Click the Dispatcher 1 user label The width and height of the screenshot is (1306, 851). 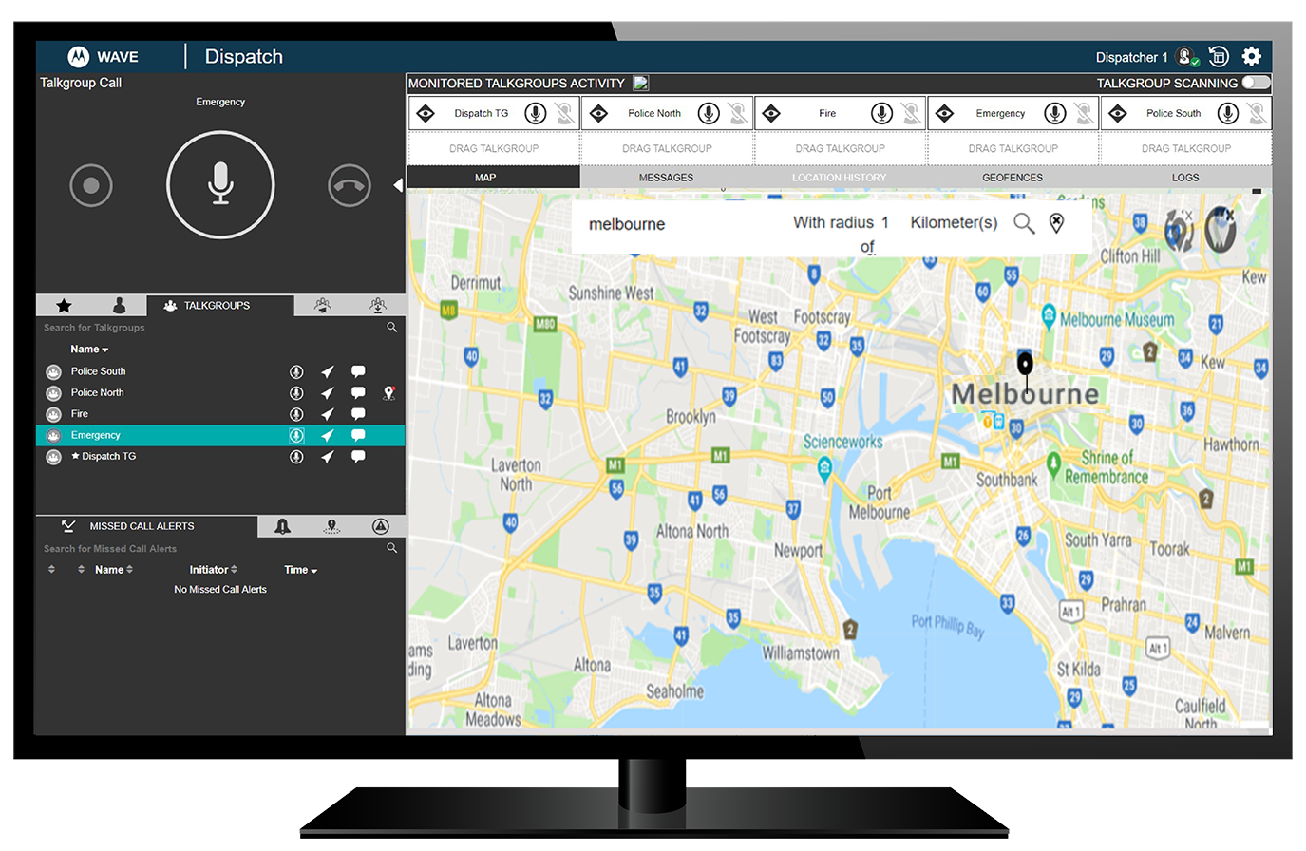coord(1131,57)
